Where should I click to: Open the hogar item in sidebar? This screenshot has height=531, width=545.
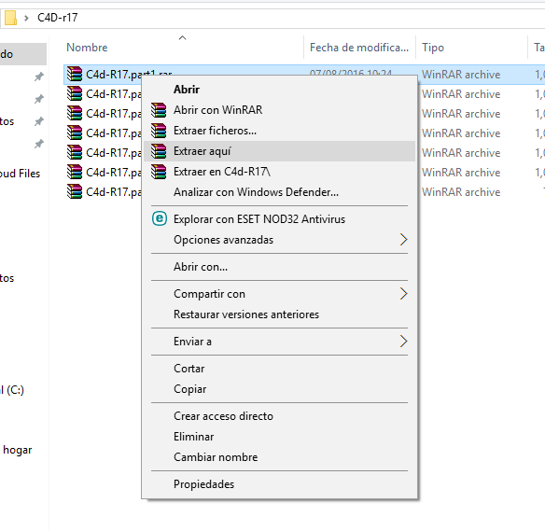[18, 450]
